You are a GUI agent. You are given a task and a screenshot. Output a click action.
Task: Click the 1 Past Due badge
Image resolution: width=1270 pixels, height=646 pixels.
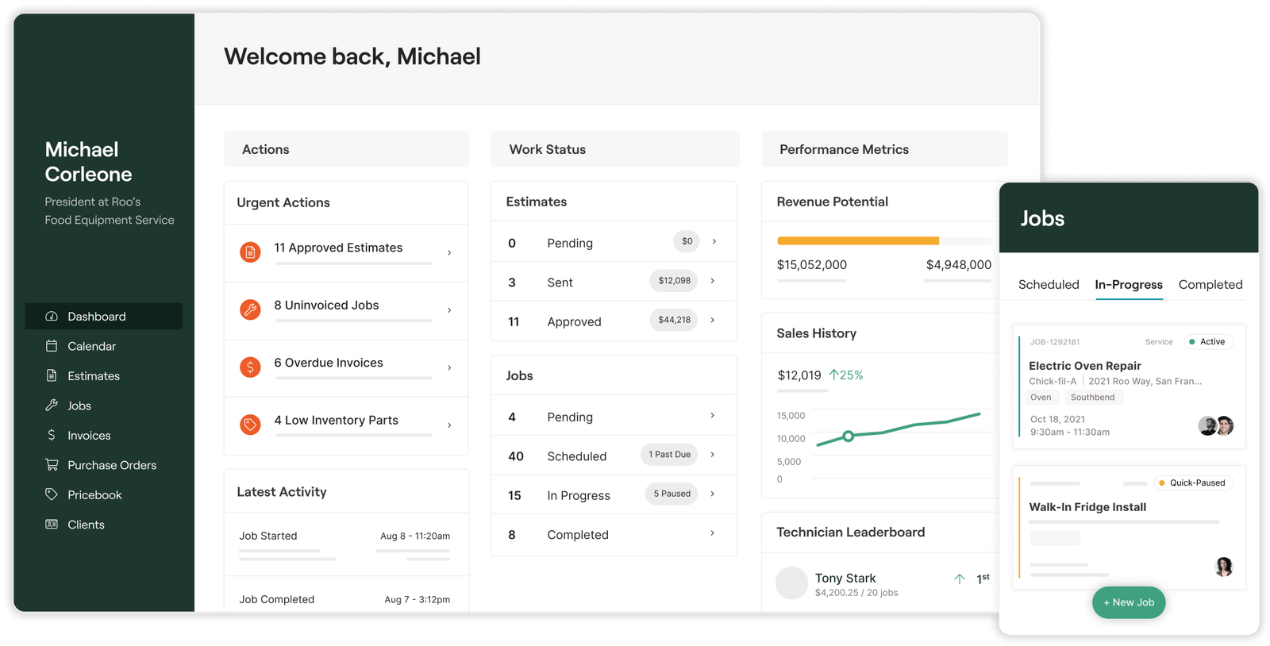click(x=669, y=455)
